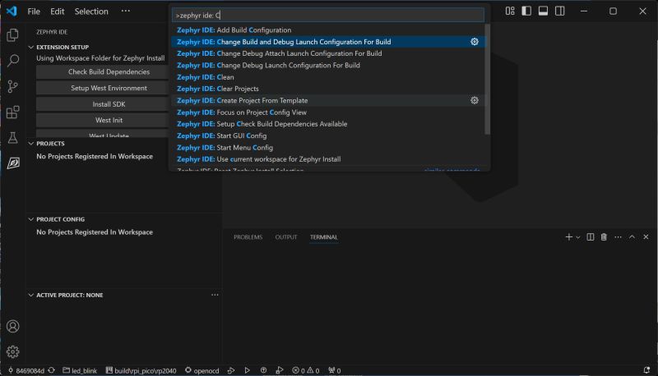Click the ports forwarded indicator showing 0
658x376 pixels.
[335, 370]
